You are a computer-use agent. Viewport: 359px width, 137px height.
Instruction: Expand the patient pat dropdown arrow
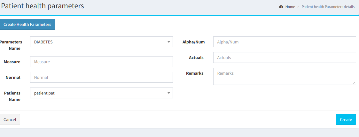[x=169, y=93]
